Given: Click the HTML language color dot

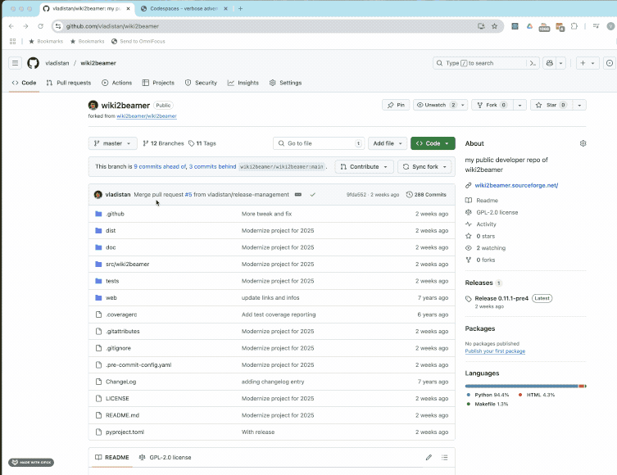Looking at the screenshot, I should tap(520, 395).
